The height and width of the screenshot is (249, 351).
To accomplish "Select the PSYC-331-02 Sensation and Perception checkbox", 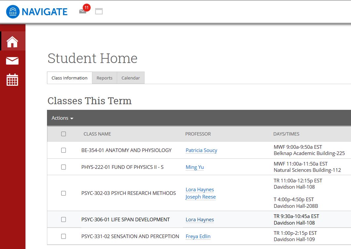I will click(x=64, y=236).
